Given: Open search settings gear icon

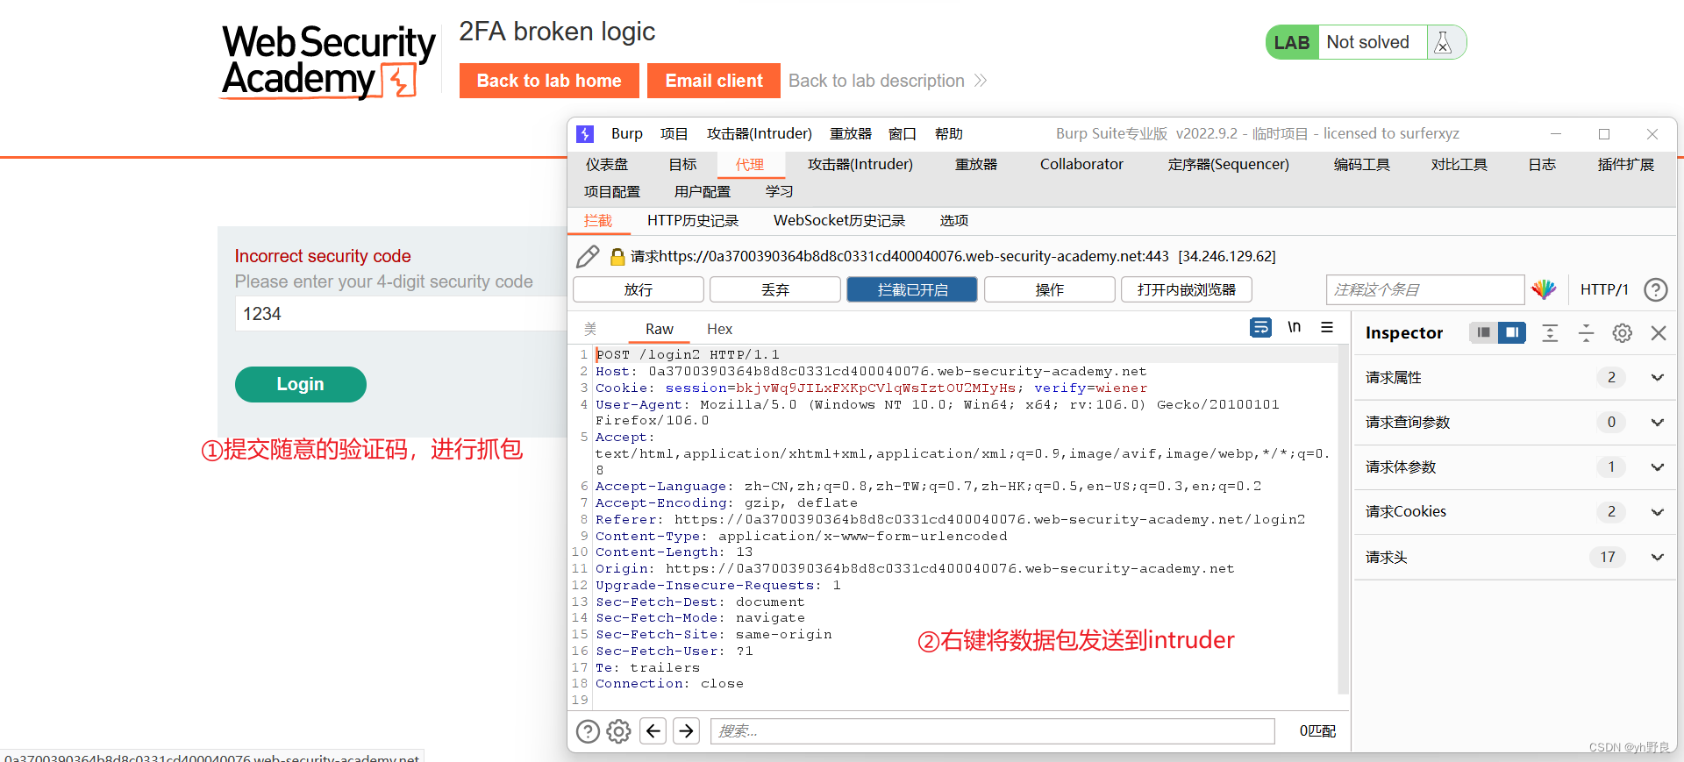Looking at the screenshot, I should pyautogui.click(x=619, y=731).
